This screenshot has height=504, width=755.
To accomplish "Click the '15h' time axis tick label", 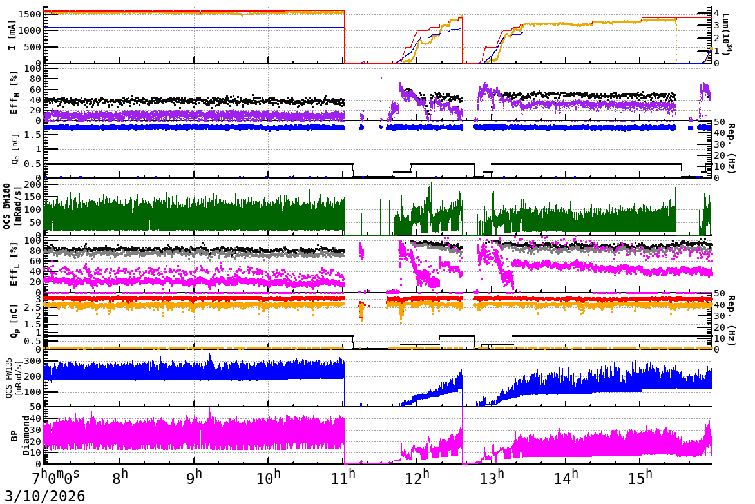I will click(x=640, y=478).
